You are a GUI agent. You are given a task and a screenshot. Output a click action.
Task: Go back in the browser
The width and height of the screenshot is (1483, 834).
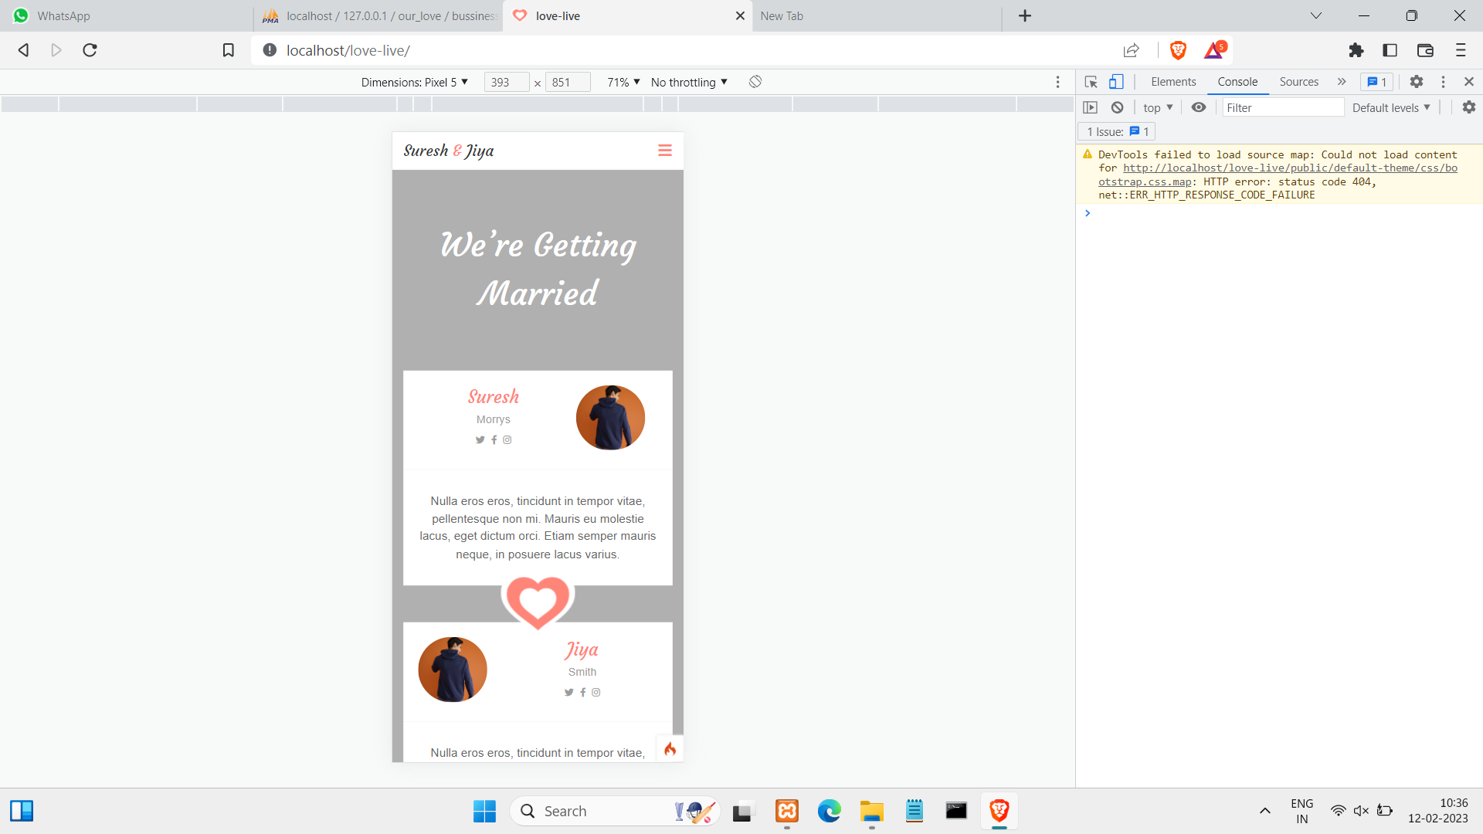(23, 50)
